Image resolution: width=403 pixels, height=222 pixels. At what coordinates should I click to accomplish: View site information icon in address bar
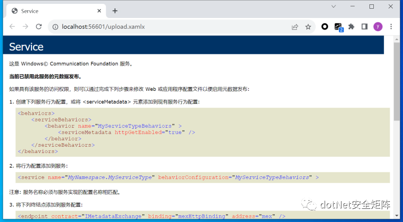(x=55, y=27)
